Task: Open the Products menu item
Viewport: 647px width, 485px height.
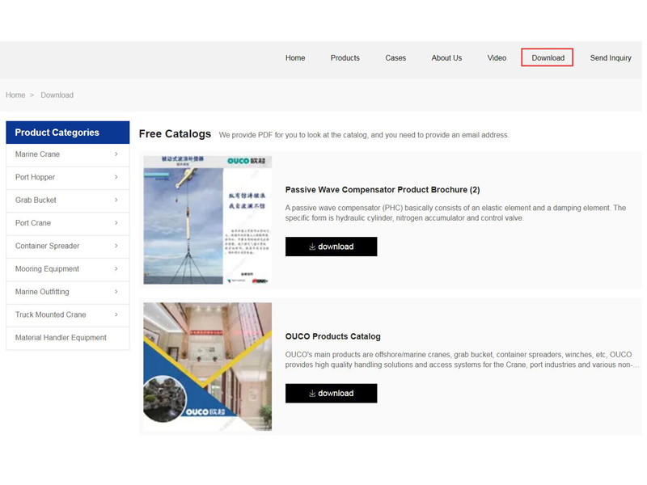Action: (345, 58)
